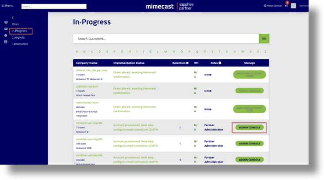Click the list icon beside Cancellation
The height and width of the screenshot is (180, 324).
tap(6, 42)
